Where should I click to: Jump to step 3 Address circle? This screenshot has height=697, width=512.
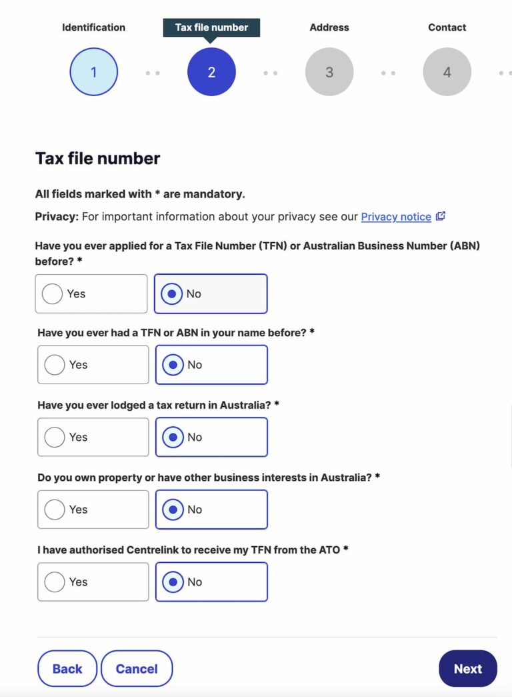[x=329, y=72]
